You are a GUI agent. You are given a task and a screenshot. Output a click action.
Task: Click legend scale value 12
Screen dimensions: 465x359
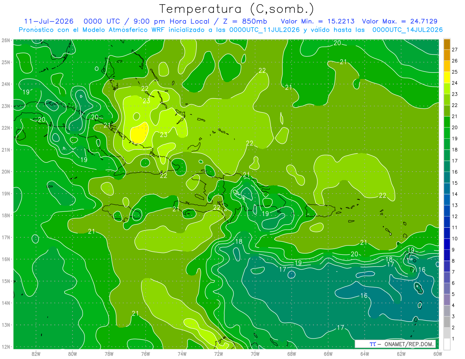[x=455, y=216]
